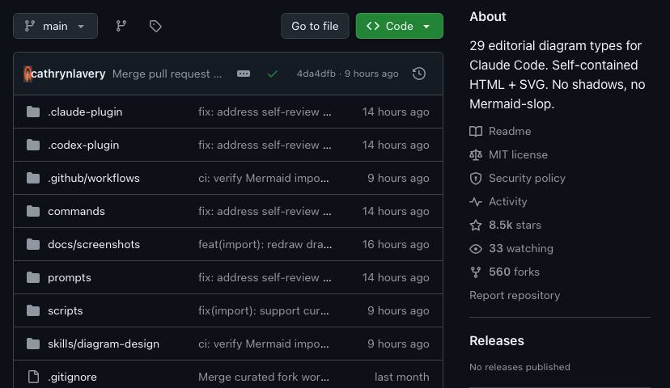Image resolution: width=670 pixels, height=388 pixels.
Task: Click the Readme book icon
Action: click(x=476, y=132)
